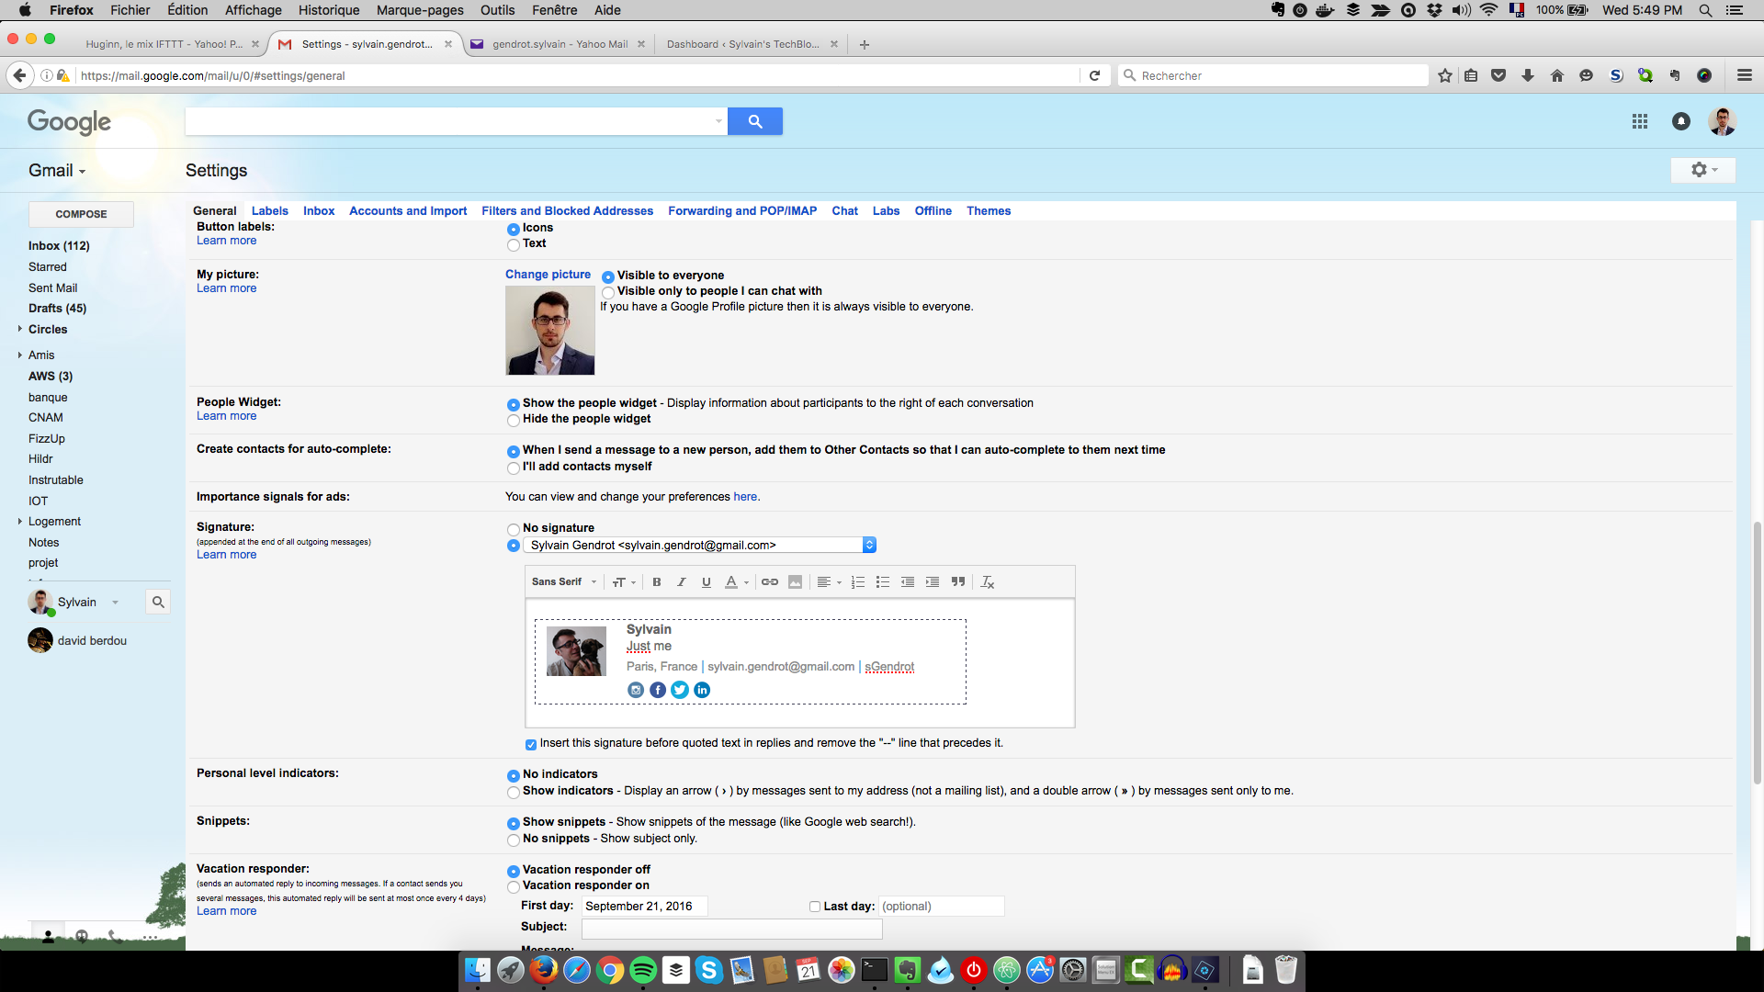
Task: Expand the Circles label
Action: (x=19, y=329)
